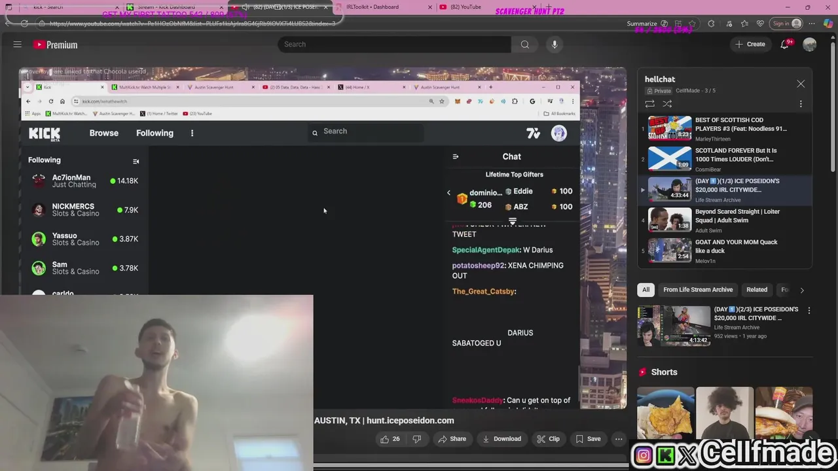Open the YouTube hamburger guide menu
838x471 pixels.
coord(18,44)
